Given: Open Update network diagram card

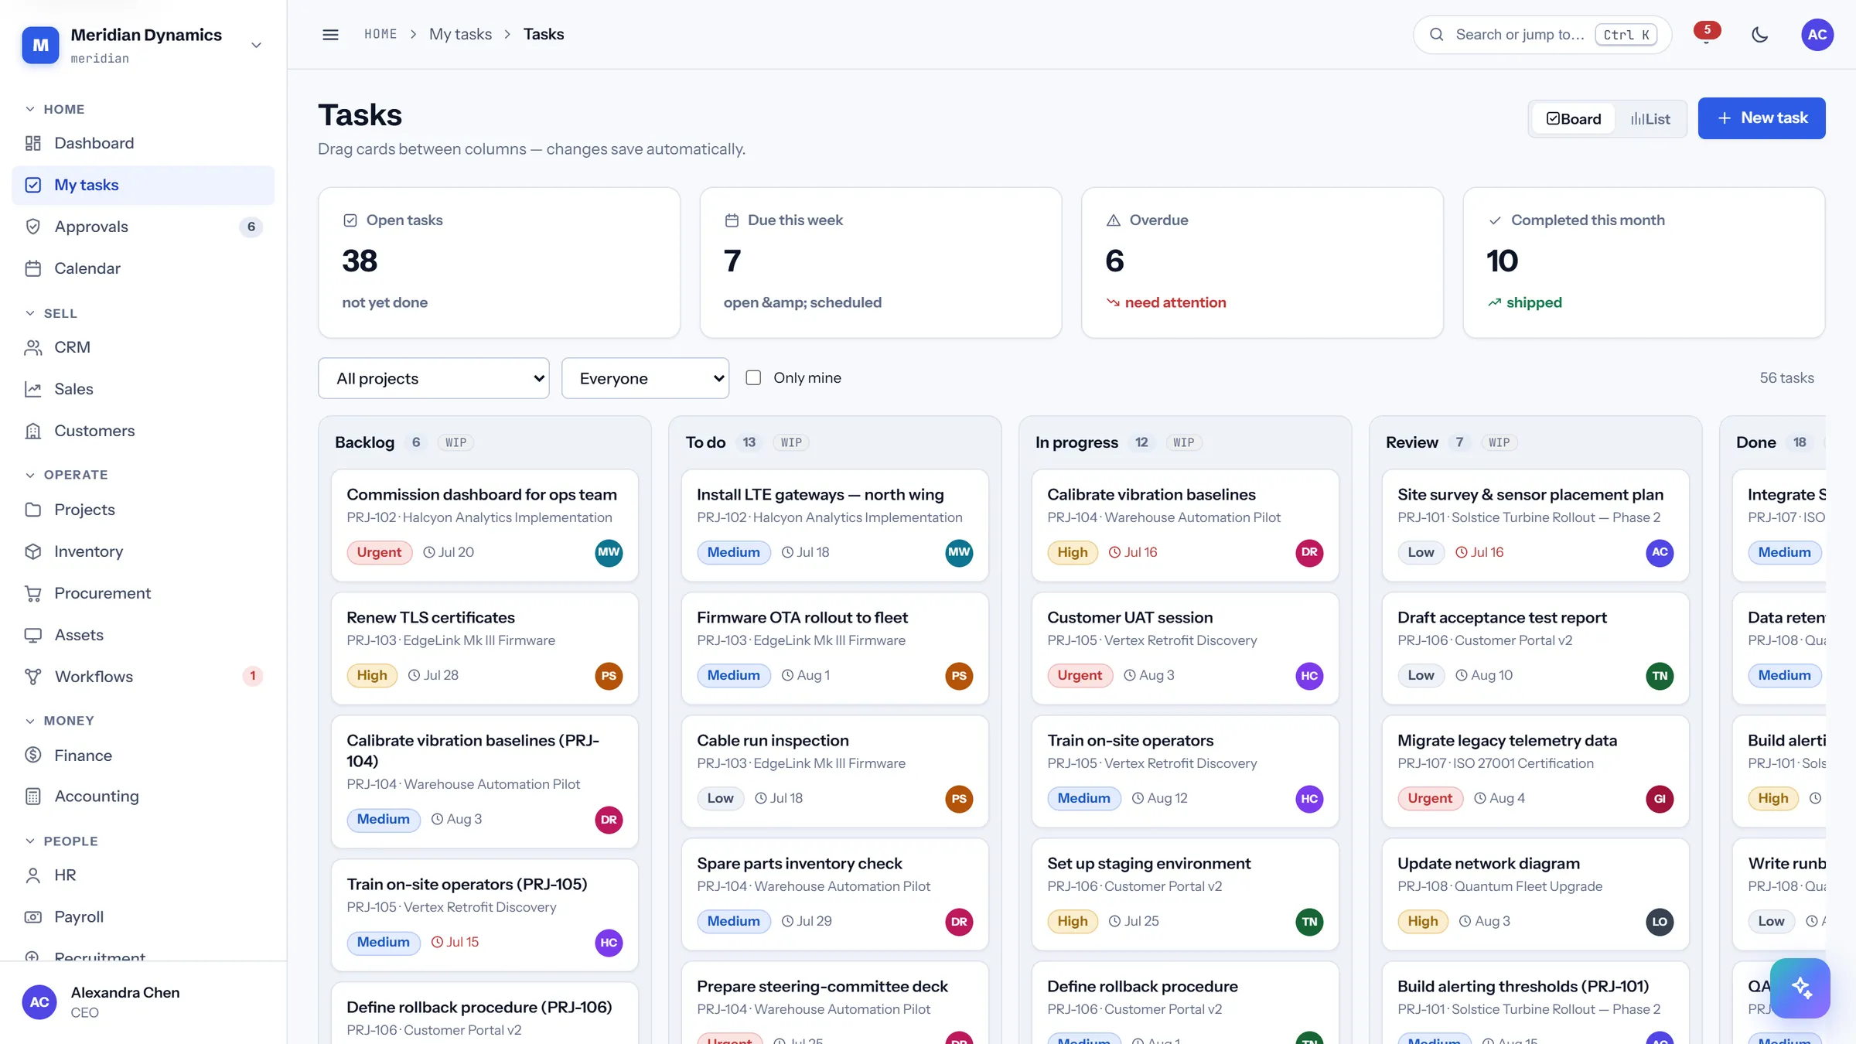Looking at the screenshot, I should point(1535,894).
